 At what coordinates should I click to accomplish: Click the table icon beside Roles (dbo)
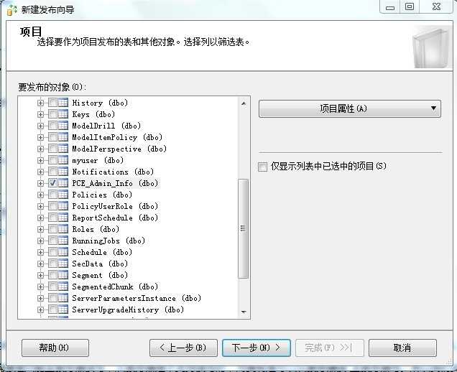click(63, 229)
